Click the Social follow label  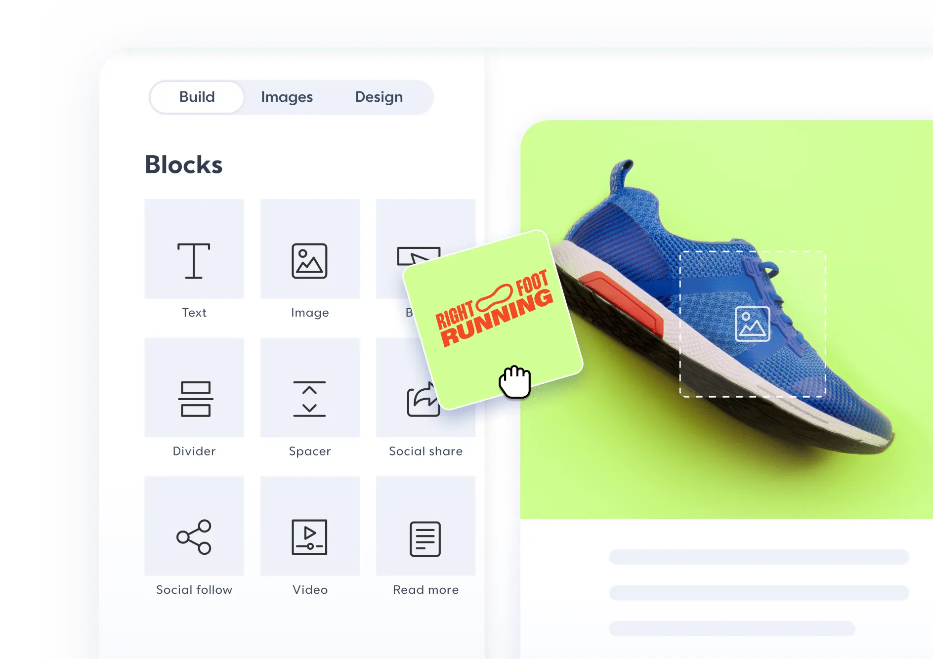[194, 590]
